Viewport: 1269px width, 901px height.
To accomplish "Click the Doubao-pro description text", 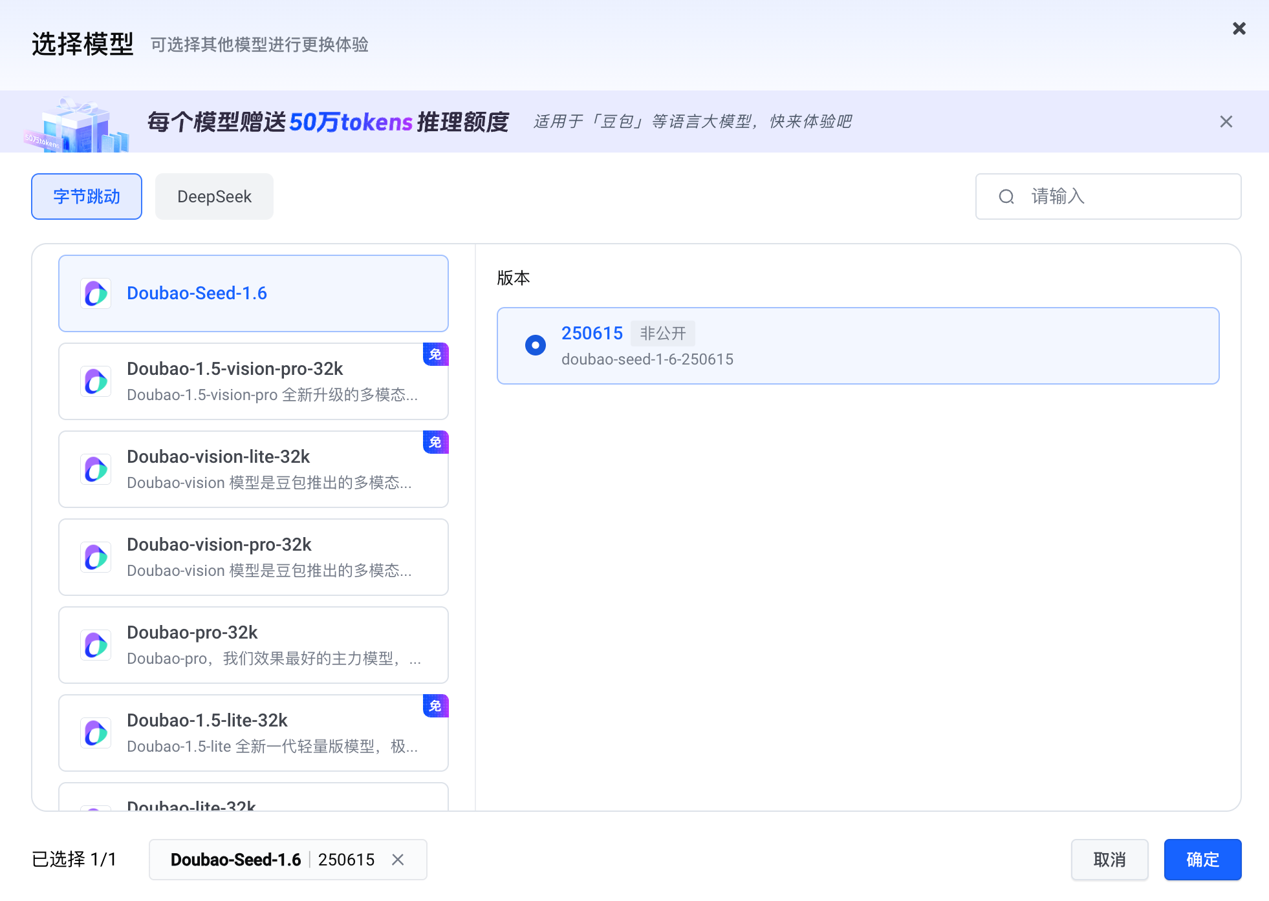I will tap(274, 659).
